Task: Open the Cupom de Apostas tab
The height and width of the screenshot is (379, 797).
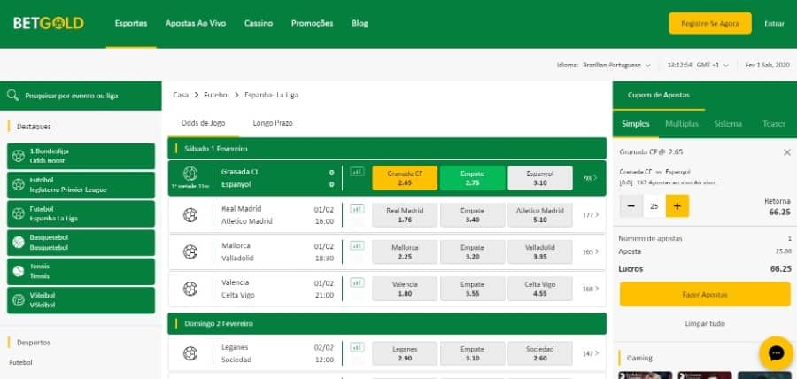Action: 659,95
